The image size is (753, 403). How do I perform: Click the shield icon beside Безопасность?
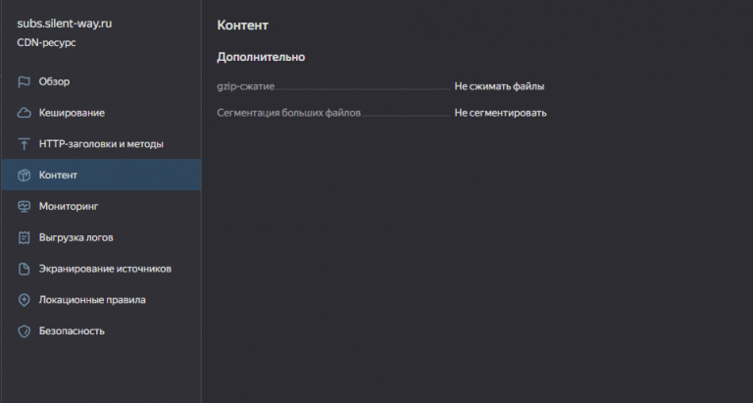[24, 331]
